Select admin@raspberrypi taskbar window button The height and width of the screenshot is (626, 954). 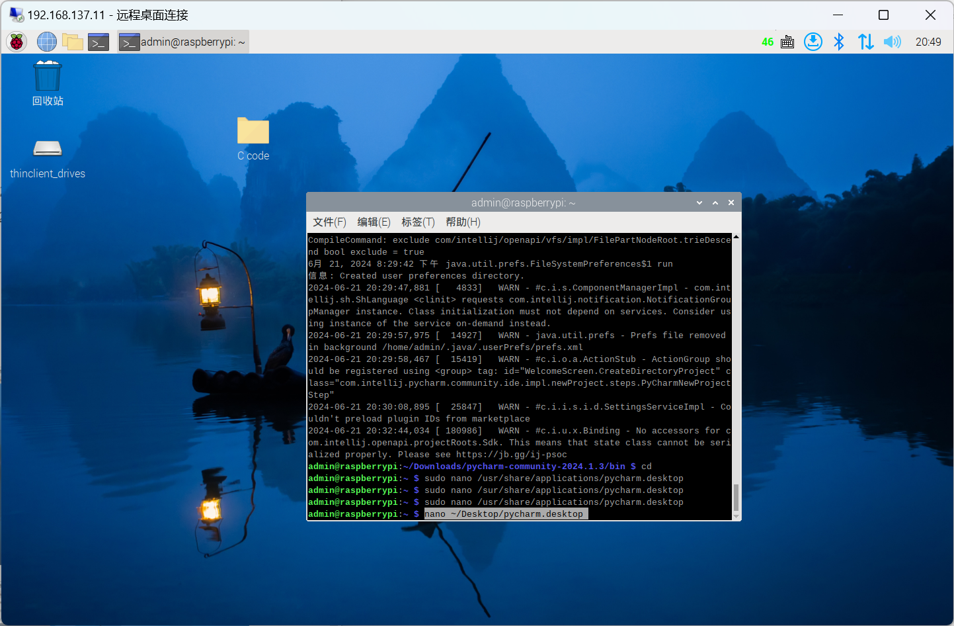pyautogui.click(x=183, y=42)
